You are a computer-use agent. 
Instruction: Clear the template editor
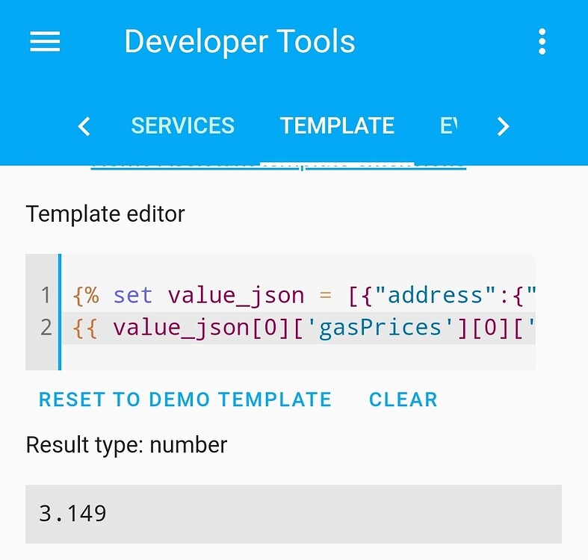tap(403, 399)
